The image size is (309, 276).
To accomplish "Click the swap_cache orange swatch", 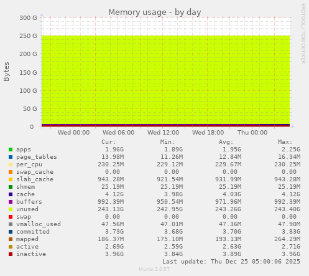I will (x=11, y=172).
